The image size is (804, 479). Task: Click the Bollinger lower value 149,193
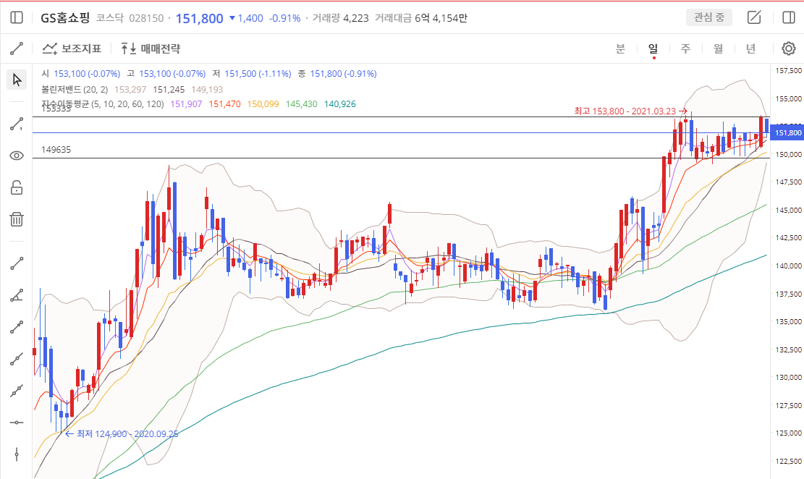pyautogui.click(x=207, y=89)
